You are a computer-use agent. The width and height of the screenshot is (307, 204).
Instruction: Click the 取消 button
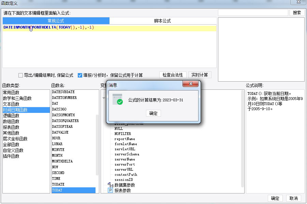293,198
